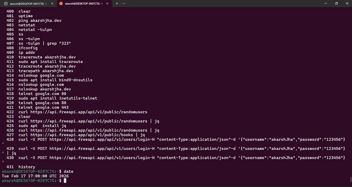The height and width of the screenshot is (187, 352).
Task: Click the prompt line with date command
Action: tap(38, 171)
